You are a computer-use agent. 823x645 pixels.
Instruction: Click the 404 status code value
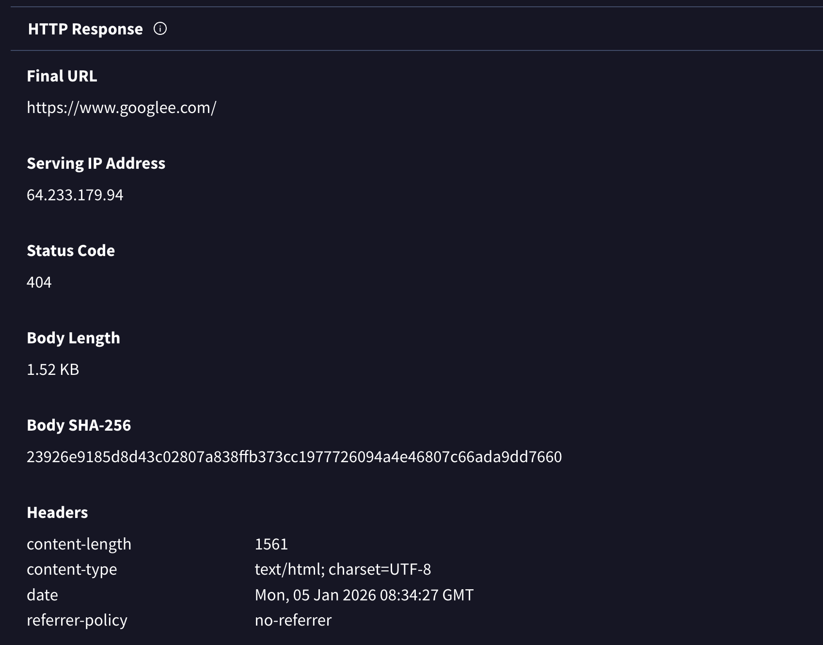39,282
